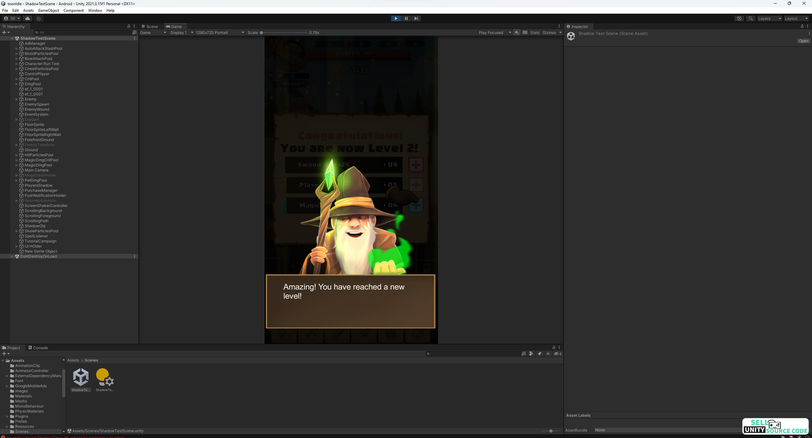Open the Game view mode dropdown
The width and height of the screenshot is (812, 438).
[153, 32]
